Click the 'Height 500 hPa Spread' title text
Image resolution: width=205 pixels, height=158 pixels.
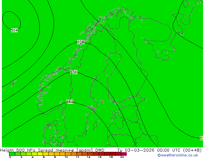[27, 150]
